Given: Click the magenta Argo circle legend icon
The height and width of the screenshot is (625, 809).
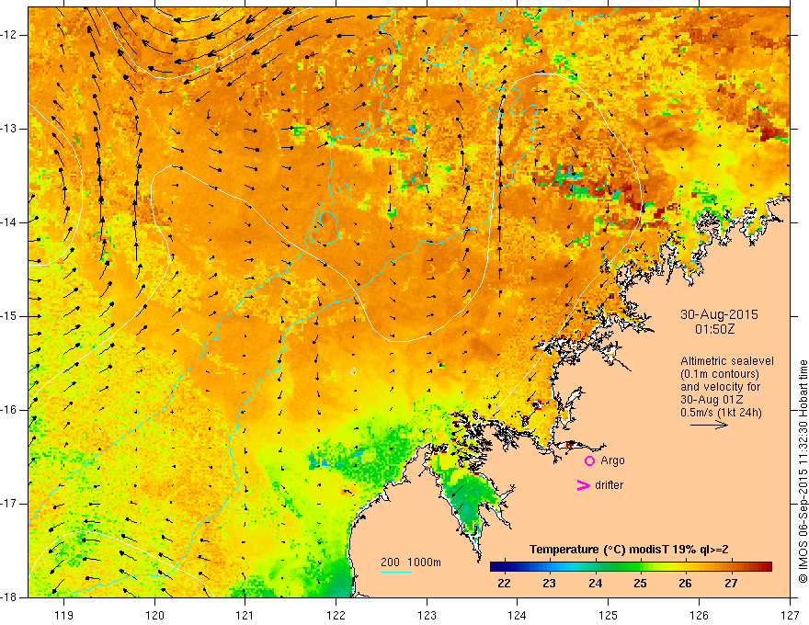Looking at the screenshot, I should (x=589, y=461).
